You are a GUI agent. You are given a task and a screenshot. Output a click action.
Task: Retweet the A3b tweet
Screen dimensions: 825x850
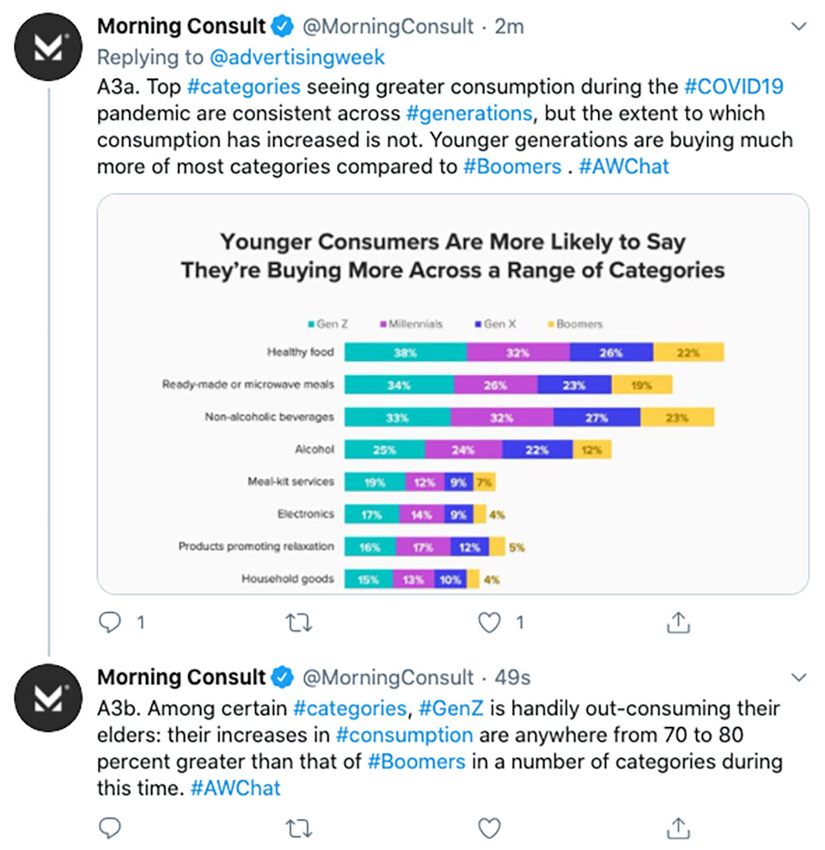tap(299, 829)
